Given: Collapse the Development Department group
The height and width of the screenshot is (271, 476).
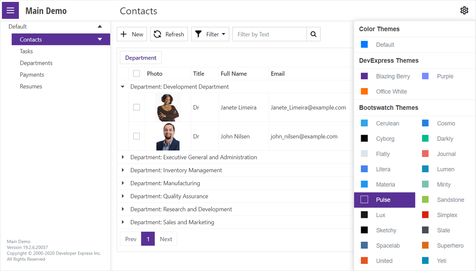Looking at the screenshot, I should point(123,87).
